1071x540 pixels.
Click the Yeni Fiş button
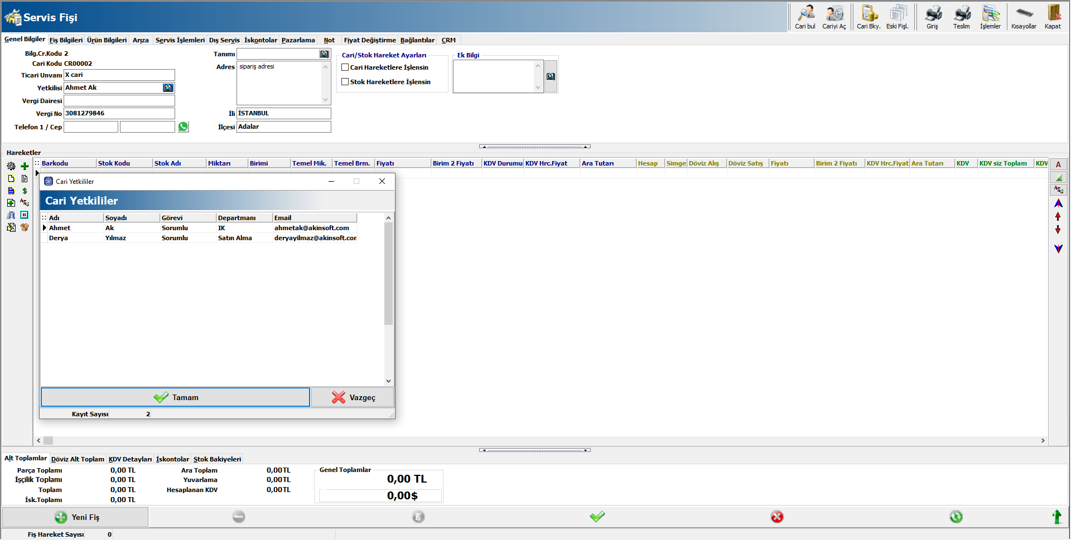pyautogui.click(x=76, y=517)
